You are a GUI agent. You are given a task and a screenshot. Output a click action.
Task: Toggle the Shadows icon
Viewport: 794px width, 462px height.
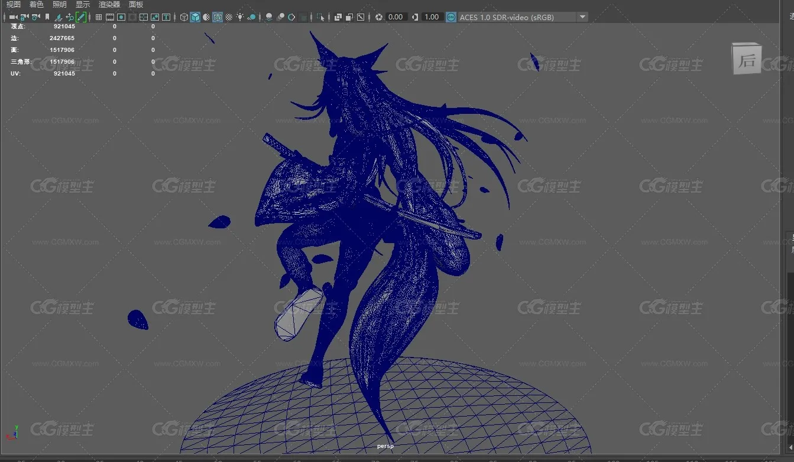coord(252,17)
